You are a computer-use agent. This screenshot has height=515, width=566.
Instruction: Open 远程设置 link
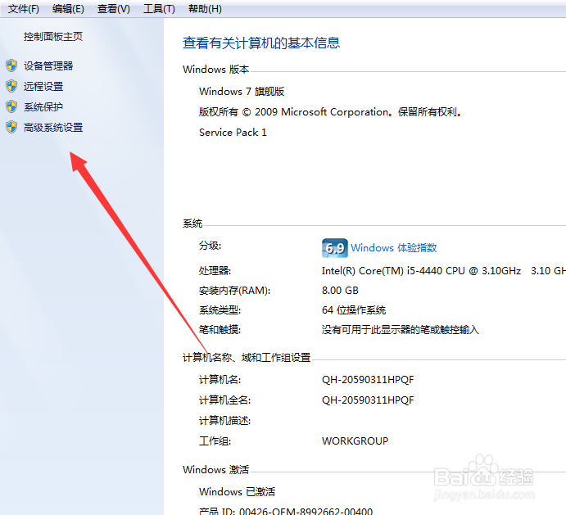tap(43, 86)
